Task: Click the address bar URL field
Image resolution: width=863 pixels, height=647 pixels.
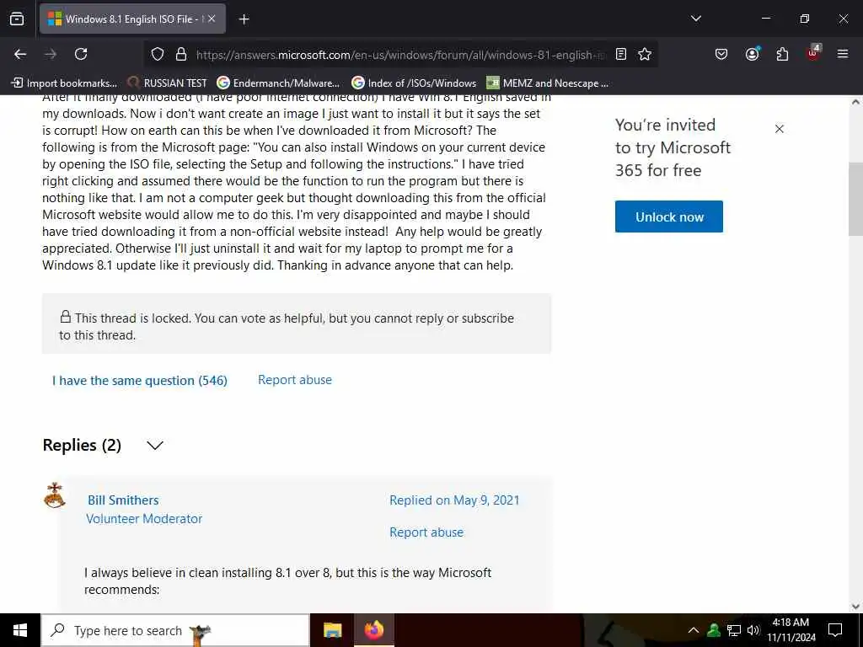Action: click(399, 55)
